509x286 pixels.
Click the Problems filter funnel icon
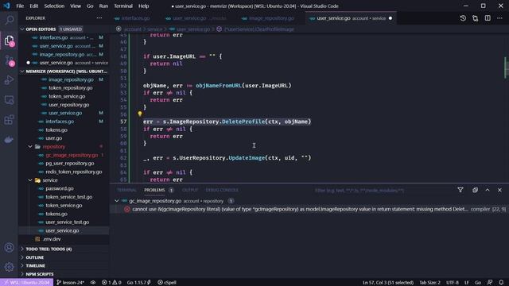coord(460,190)
